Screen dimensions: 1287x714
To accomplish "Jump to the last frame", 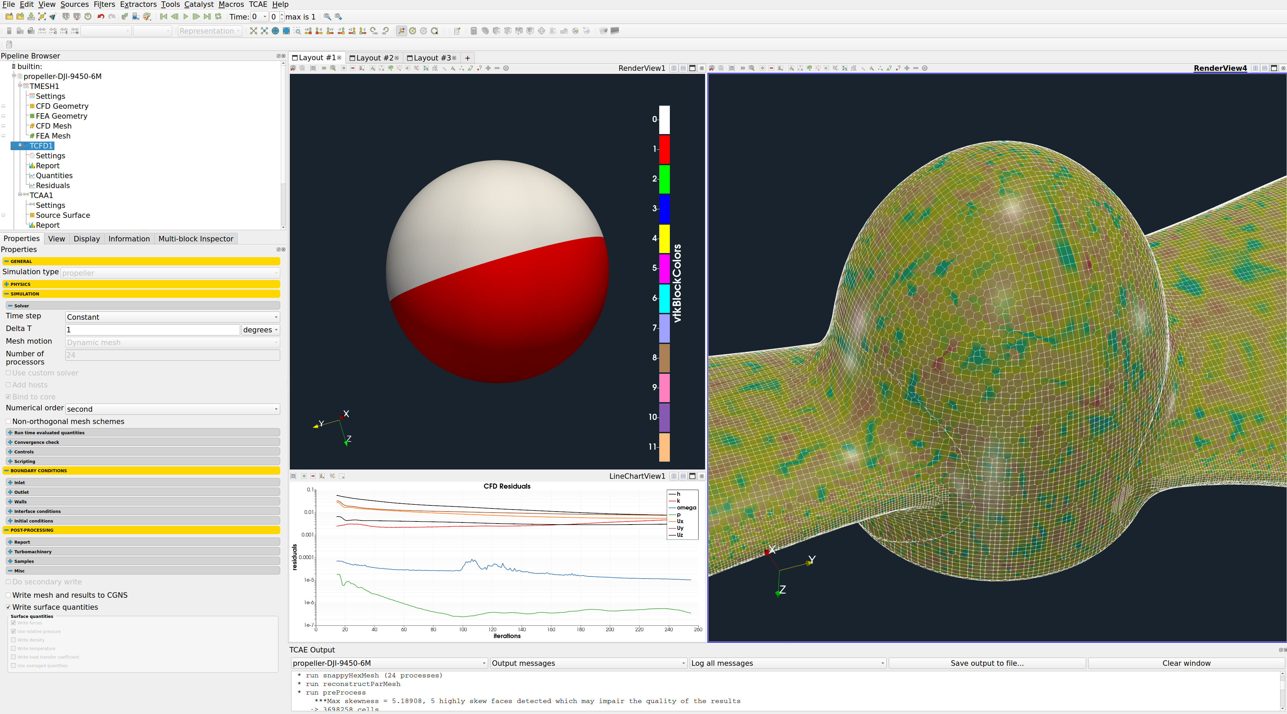I will coord(207,16).
